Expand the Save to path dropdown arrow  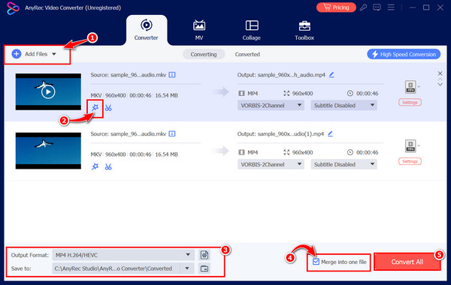click(187, 268)
